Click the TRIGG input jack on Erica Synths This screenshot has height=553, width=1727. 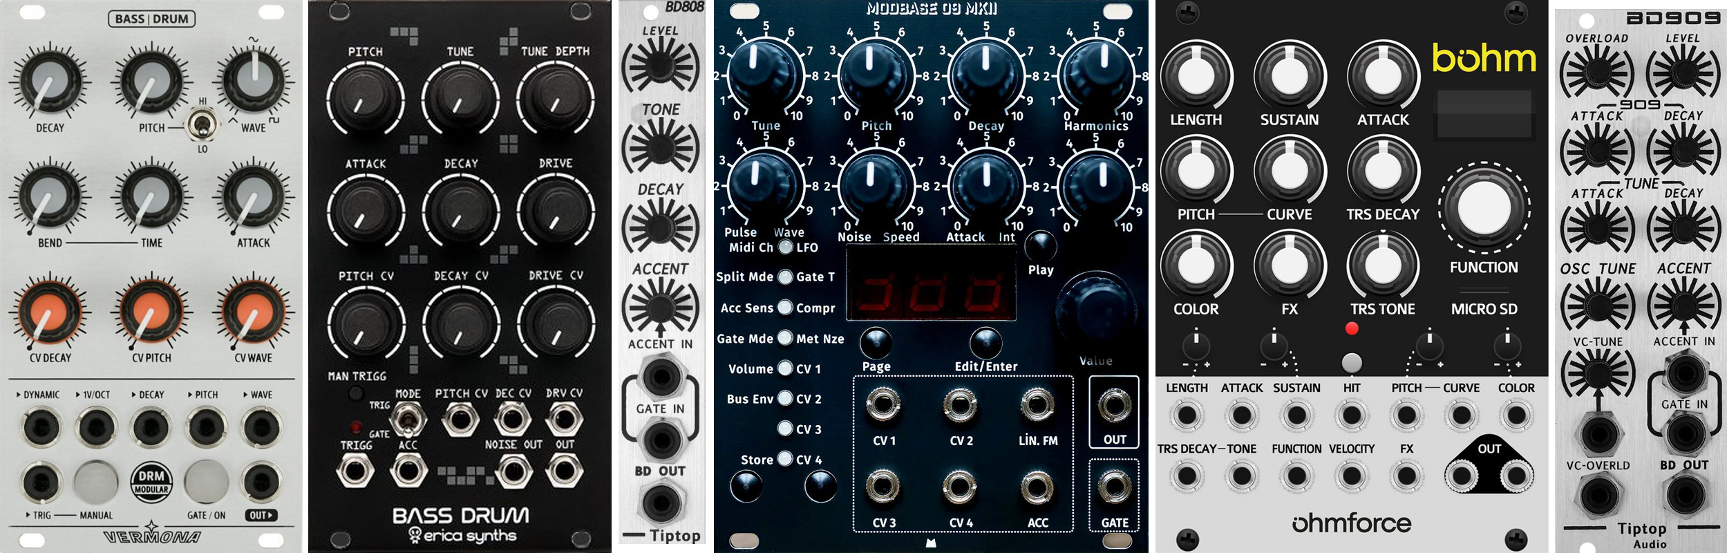click(x=355, y=471)
